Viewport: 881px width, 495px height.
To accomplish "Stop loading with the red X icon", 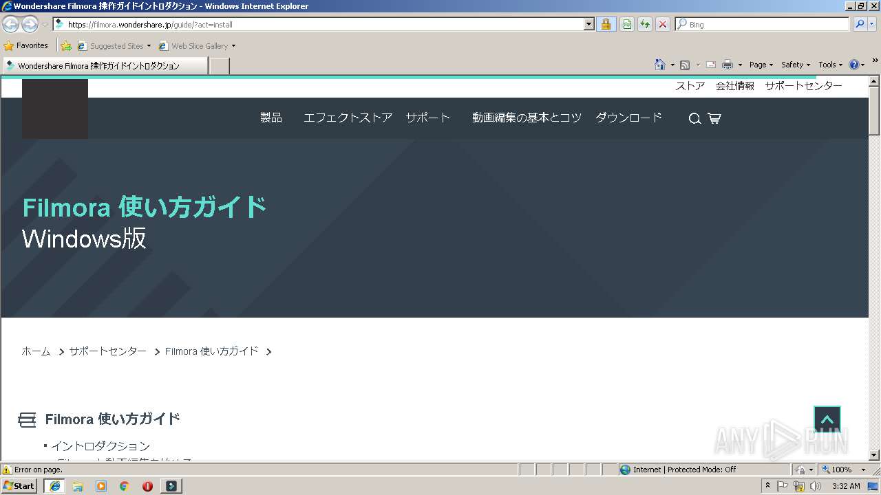I will (663, 25).
